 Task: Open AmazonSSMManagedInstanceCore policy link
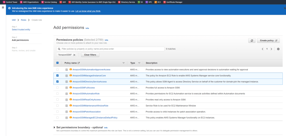click(x=89, y=76)
